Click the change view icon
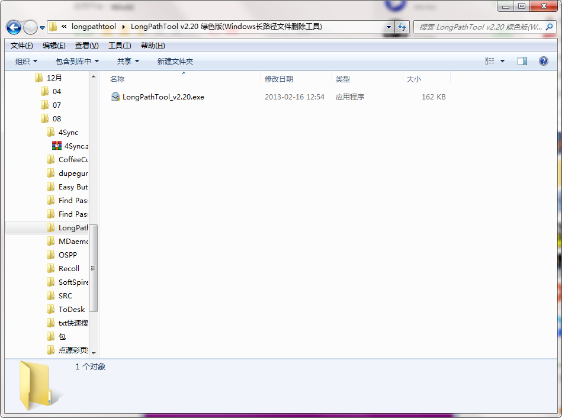Screen dimensions: 562x418 [489, 61]
